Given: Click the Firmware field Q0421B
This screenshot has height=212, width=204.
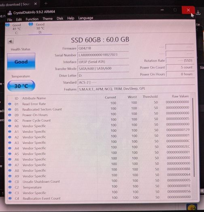Looking at the screenshot, I should pyautogui.click(x=103, y=48).
